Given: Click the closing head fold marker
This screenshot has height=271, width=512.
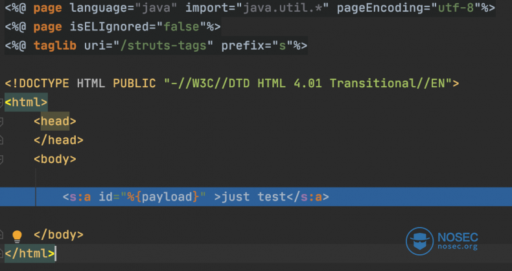Looking at the screenshot, I should (1, 140).
